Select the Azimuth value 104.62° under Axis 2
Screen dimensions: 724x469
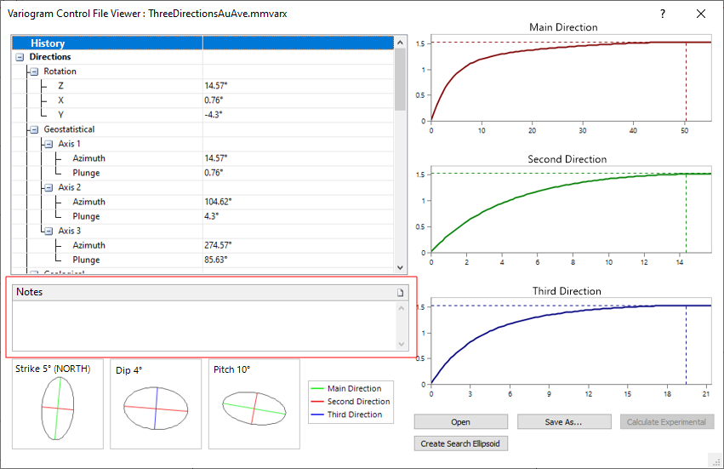[x=218, y=202]
